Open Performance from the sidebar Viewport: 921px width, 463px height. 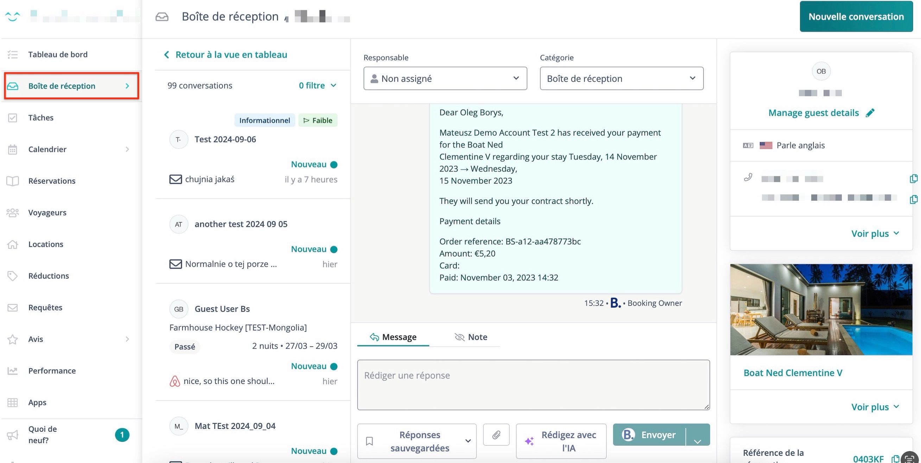tap(52, 371)
